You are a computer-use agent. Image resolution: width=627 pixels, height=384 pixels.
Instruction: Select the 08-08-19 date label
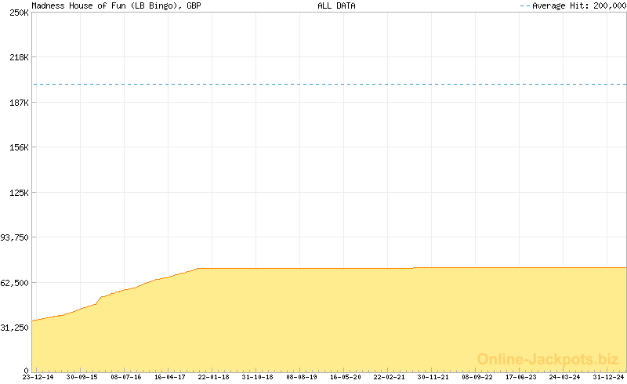[x=301, y=377]
